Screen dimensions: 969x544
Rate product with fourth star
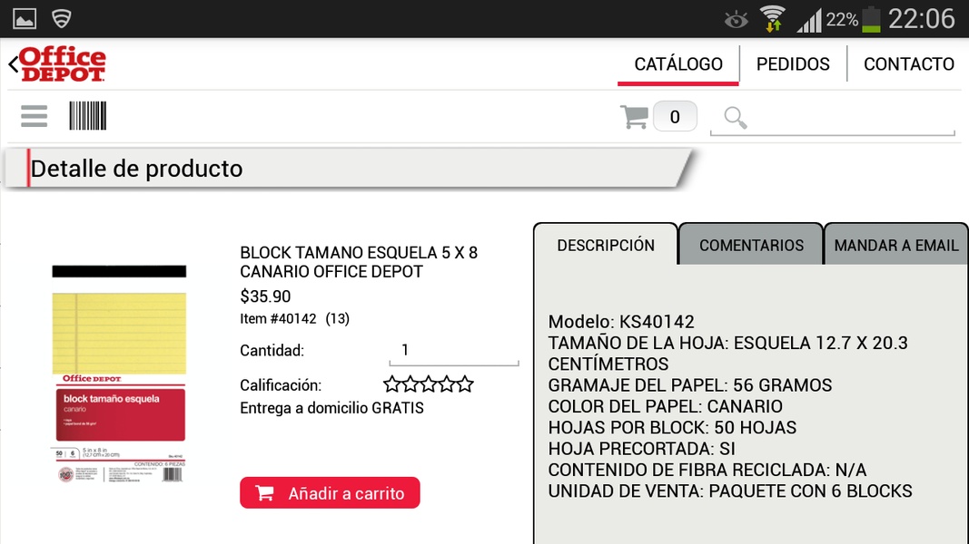click(447, 384)
